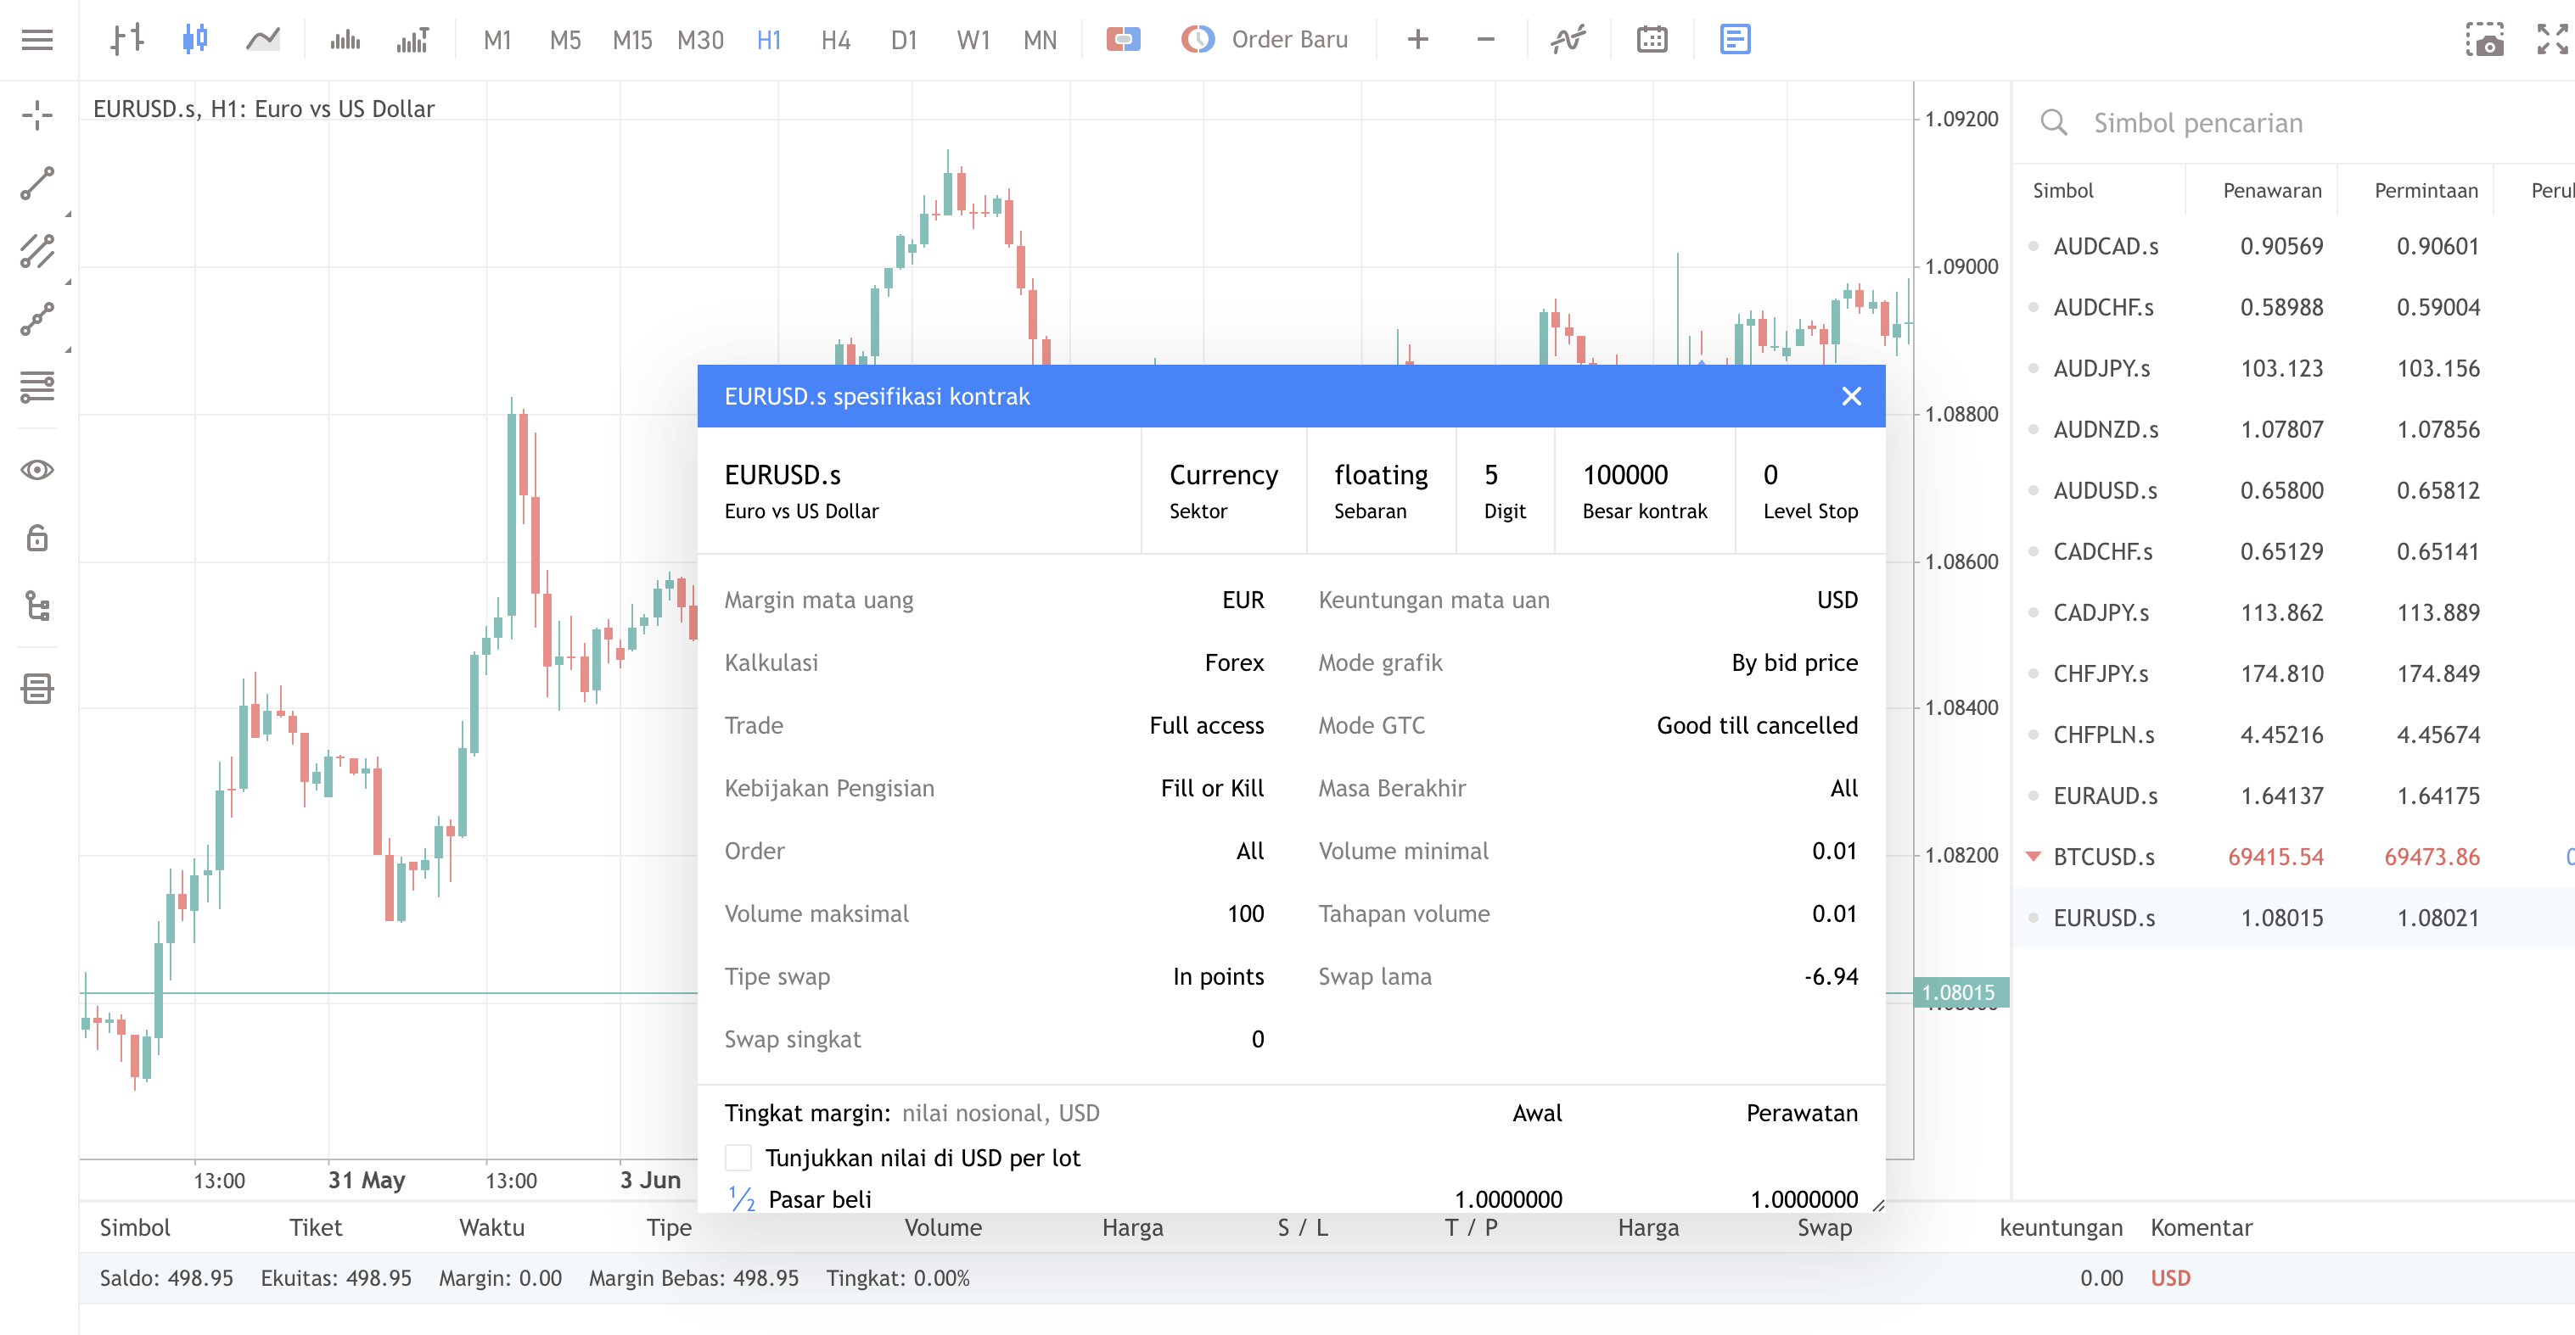Screen dimensions: 2575x1335
Task: Open the object tree list icon
Action: point(37,606)
